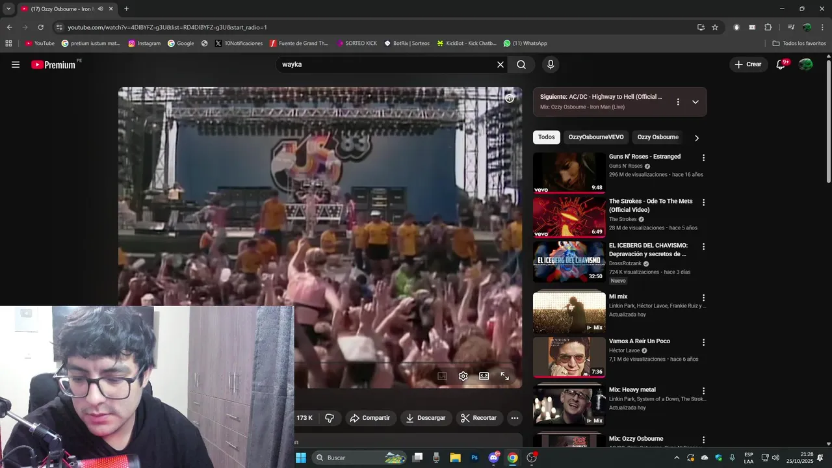
Task: Clear the 'wayka' search text
Action: tap(500, 64)
